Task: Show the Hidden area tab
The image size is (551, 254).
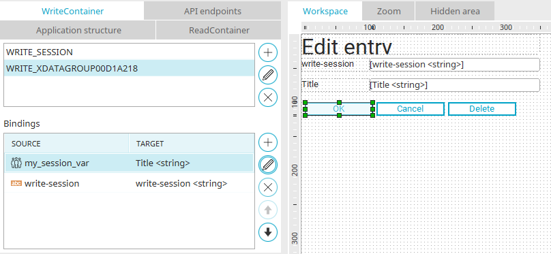Action: [455, 11]
